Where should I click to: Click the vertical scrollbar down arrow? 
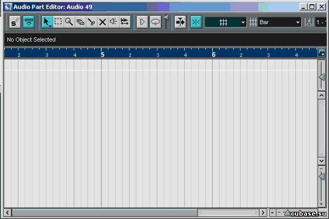[321, 161]
